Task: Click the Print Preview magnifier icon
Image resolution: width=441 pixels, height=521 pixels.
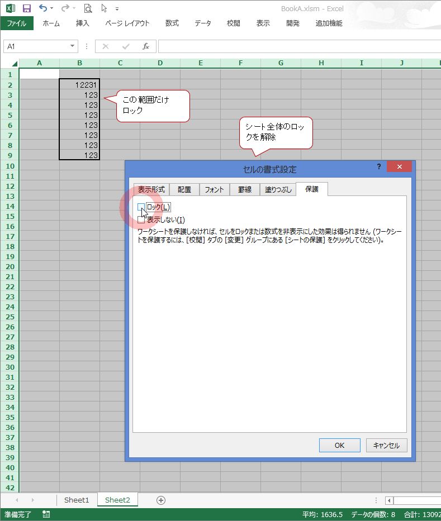Action: (88, 8)
